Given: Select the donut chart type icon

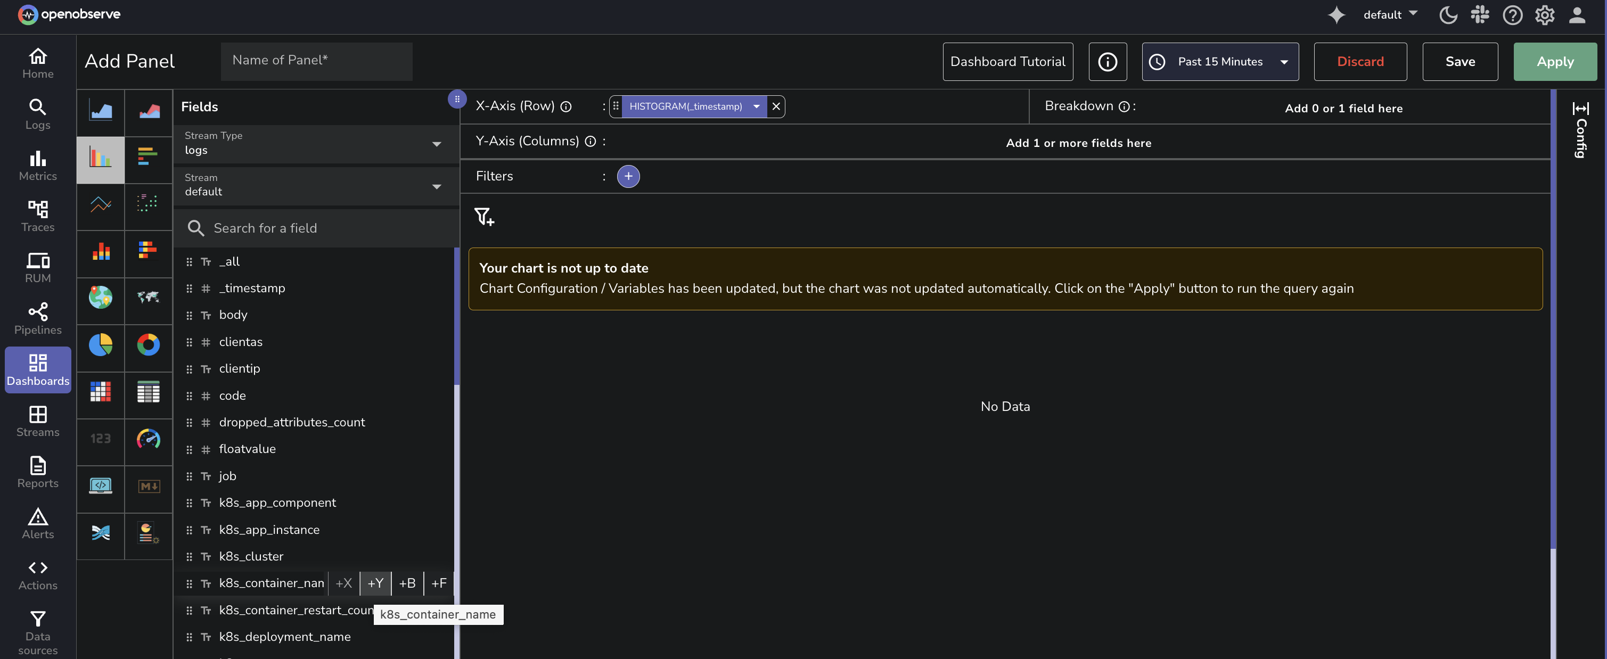Looking at the screenshot, I should click(148, 345).
